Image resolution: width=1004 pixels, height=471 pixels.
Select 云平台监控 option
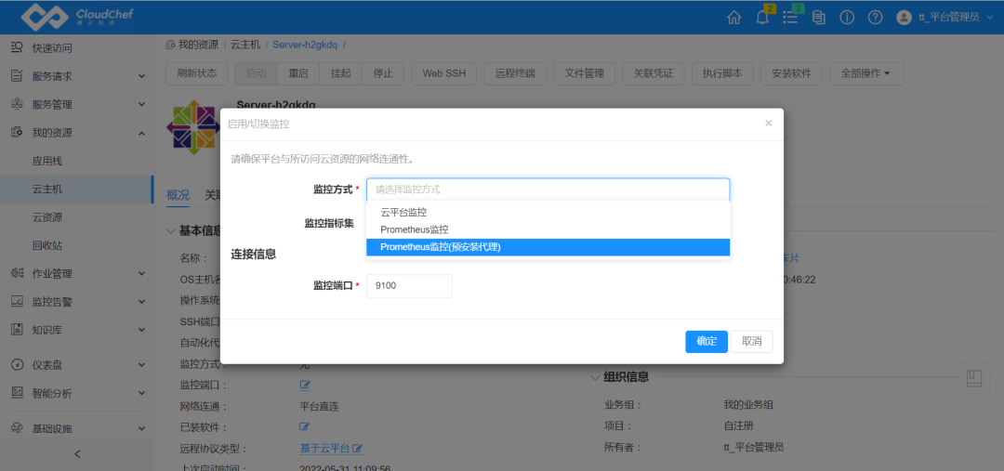(548, 212)
